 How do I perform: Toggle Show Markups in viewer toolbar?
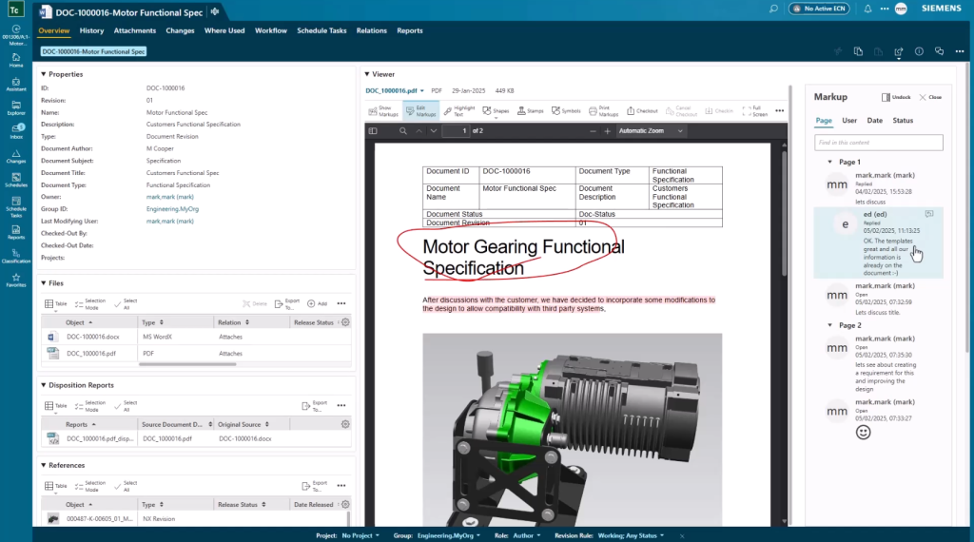(x=382, y=111)
